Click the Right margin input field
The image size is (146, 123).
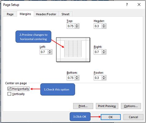(x=98, y=52)
